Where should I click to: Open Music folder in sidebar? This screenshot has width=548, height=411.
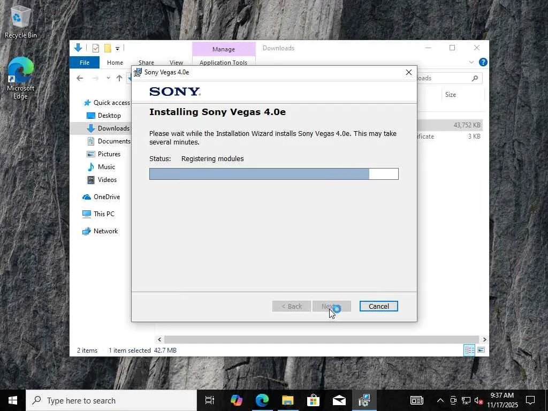click(x=101, y=167)
